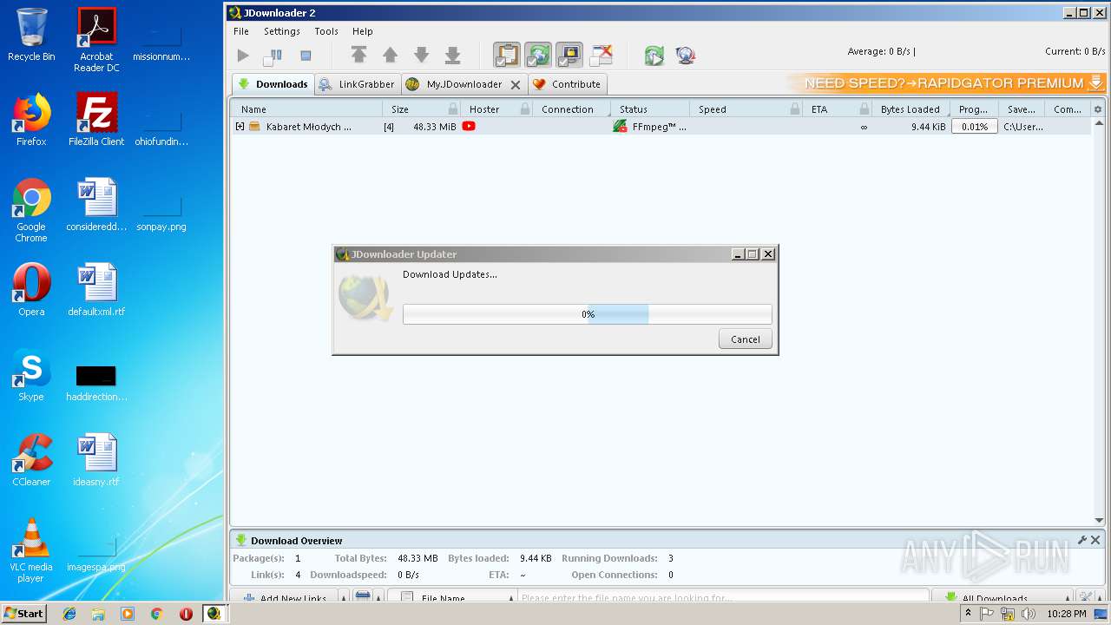
Task: Click the FFmpeg status icon in row
Action: coord(620,127)
